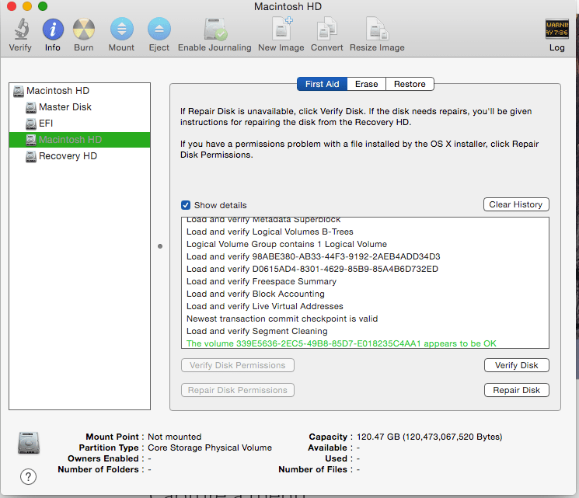Click 'Logical Volume Group contains 1 Logical Volume'

click(x=287, y=244)
